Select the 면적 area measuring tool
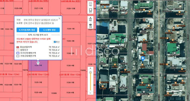Image resolution: width=190 pixels, height=101 pixels. point(90,10)
